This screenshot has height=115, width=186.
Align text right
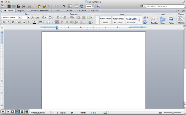[x=66, y=22]
